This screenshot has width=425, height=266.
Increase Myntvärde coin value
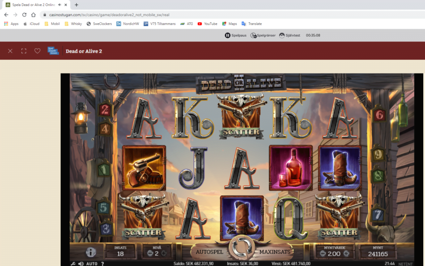[346, 253]
